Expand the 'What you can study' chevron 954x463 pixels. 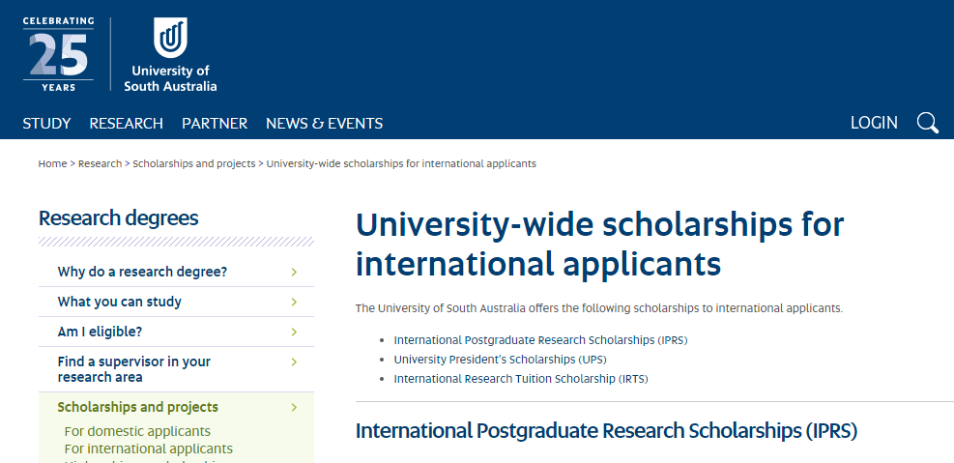pyautogui.click(x=294, y=302)
